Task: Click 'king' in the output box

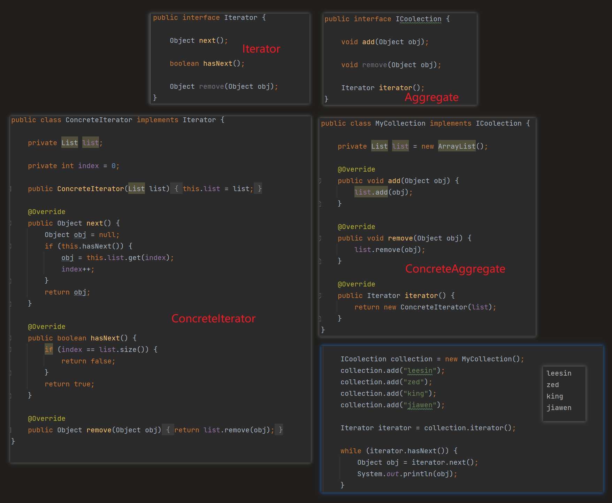Action: (x=555, y=396)
